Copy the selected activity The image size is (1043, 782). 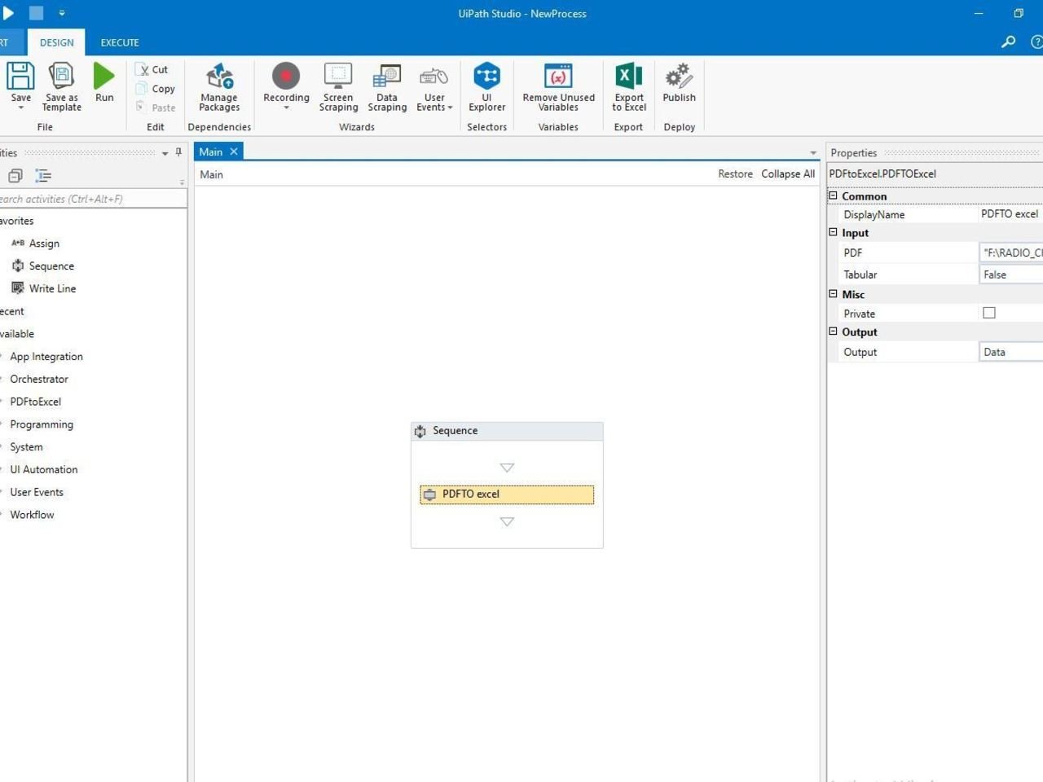[x=155, y=89]
